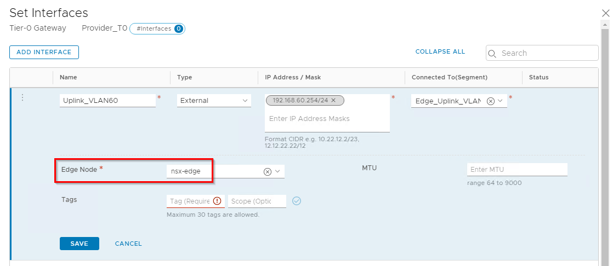Collapse all interface rows
613x266 pixels.
point(440,51)
